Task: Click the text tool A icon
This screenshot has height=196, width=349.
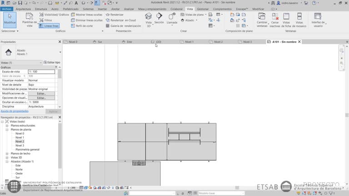Action: coord(76,3)
